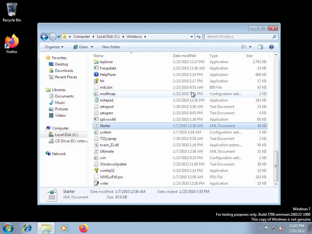Screen dimensions: 312x234
Task: Open the views options dropdown arrow
Action: point(250,47)
